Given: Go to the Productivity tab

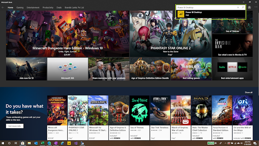Looking at the screenshot, I should pos(48,7).
